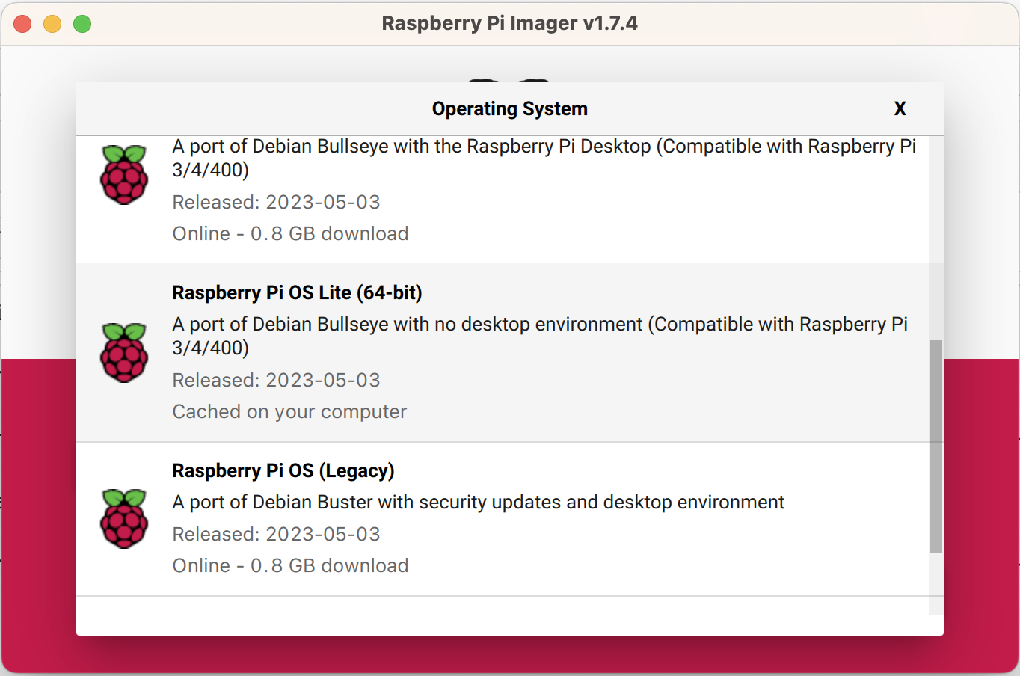Close the Operating System dialog with X
The width and height of the screenshot is (1020, 676).
coord(900,108)
